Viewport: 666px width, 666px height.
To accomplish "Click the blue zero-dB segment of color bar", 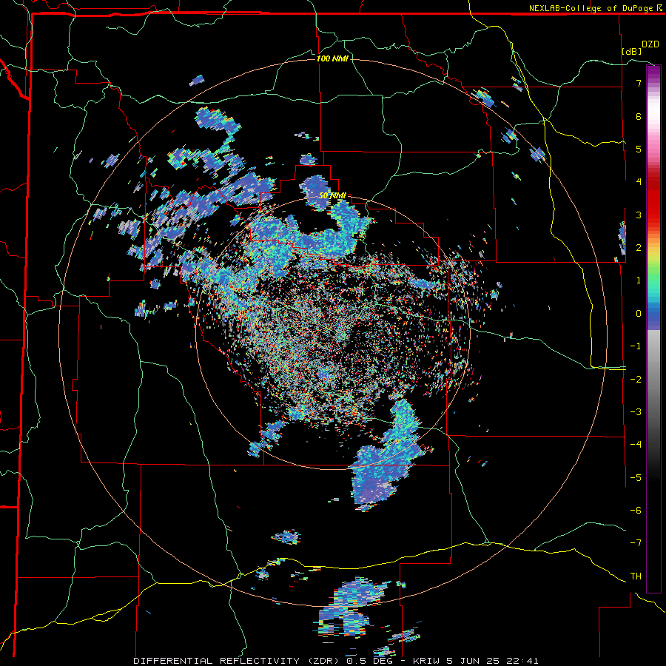I will [x=653, y=317].
